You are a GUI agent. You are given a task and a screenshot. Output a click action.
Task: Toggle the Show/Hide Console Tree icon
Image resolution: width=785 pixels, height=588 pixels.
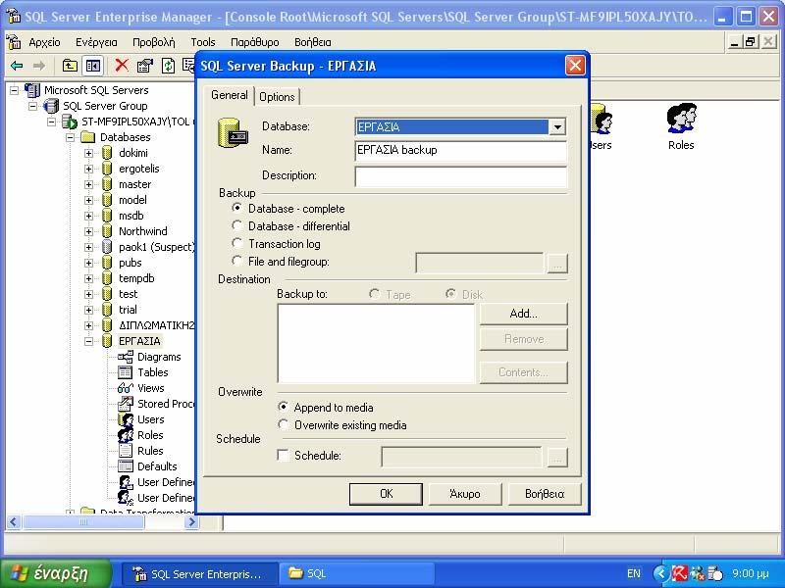[x=93, y=66]
